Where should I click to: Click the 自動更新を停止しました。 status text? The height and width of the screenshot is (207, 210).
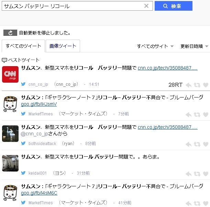(45, 33)
